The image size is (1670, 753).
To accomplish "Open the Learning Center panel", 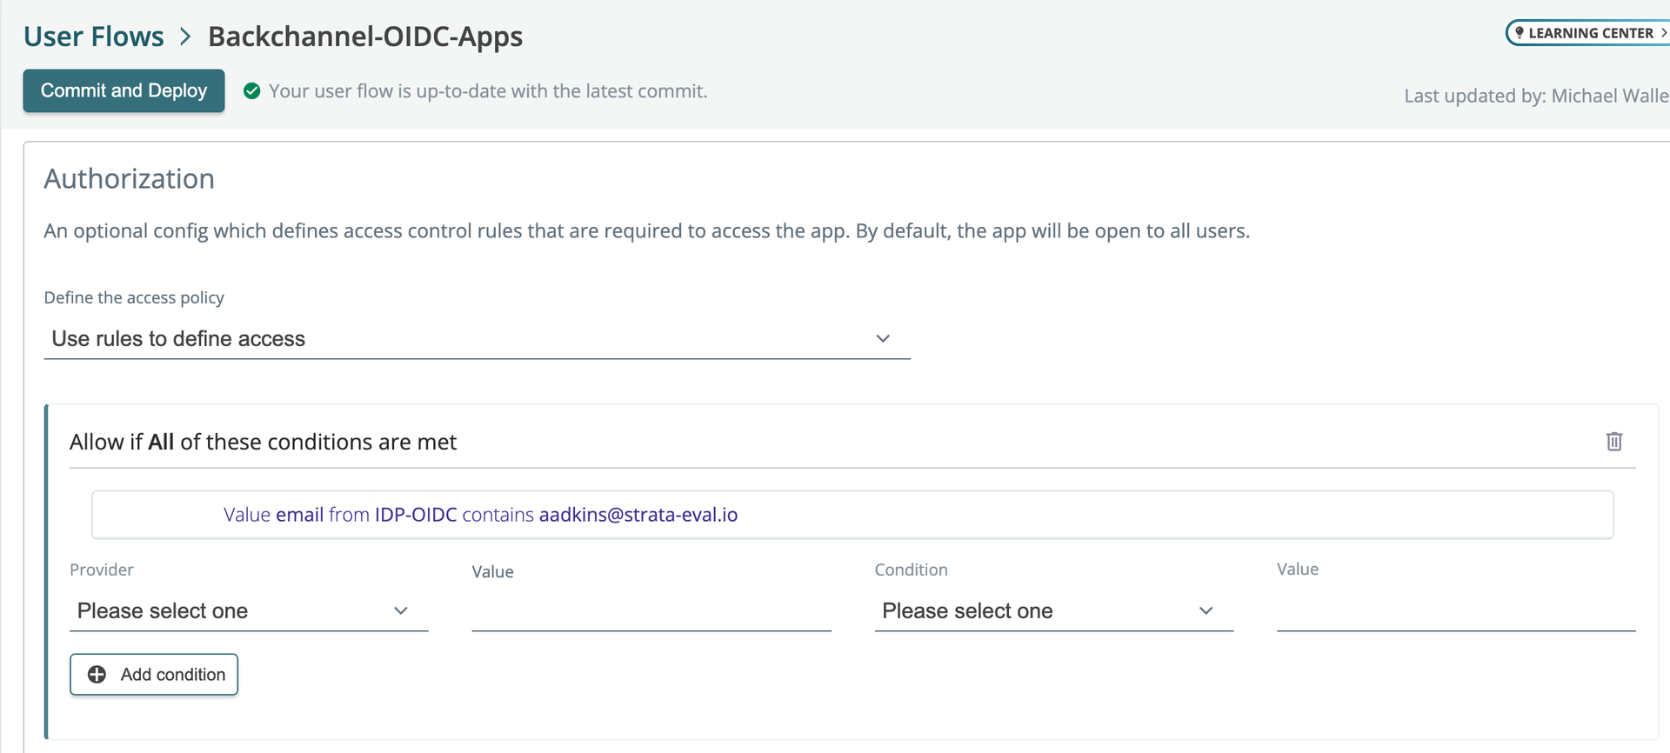I will point(1588,33).
